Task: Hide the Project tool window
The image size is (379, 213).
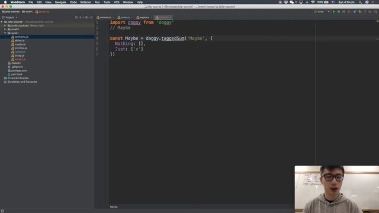Action: pos(91,17)
